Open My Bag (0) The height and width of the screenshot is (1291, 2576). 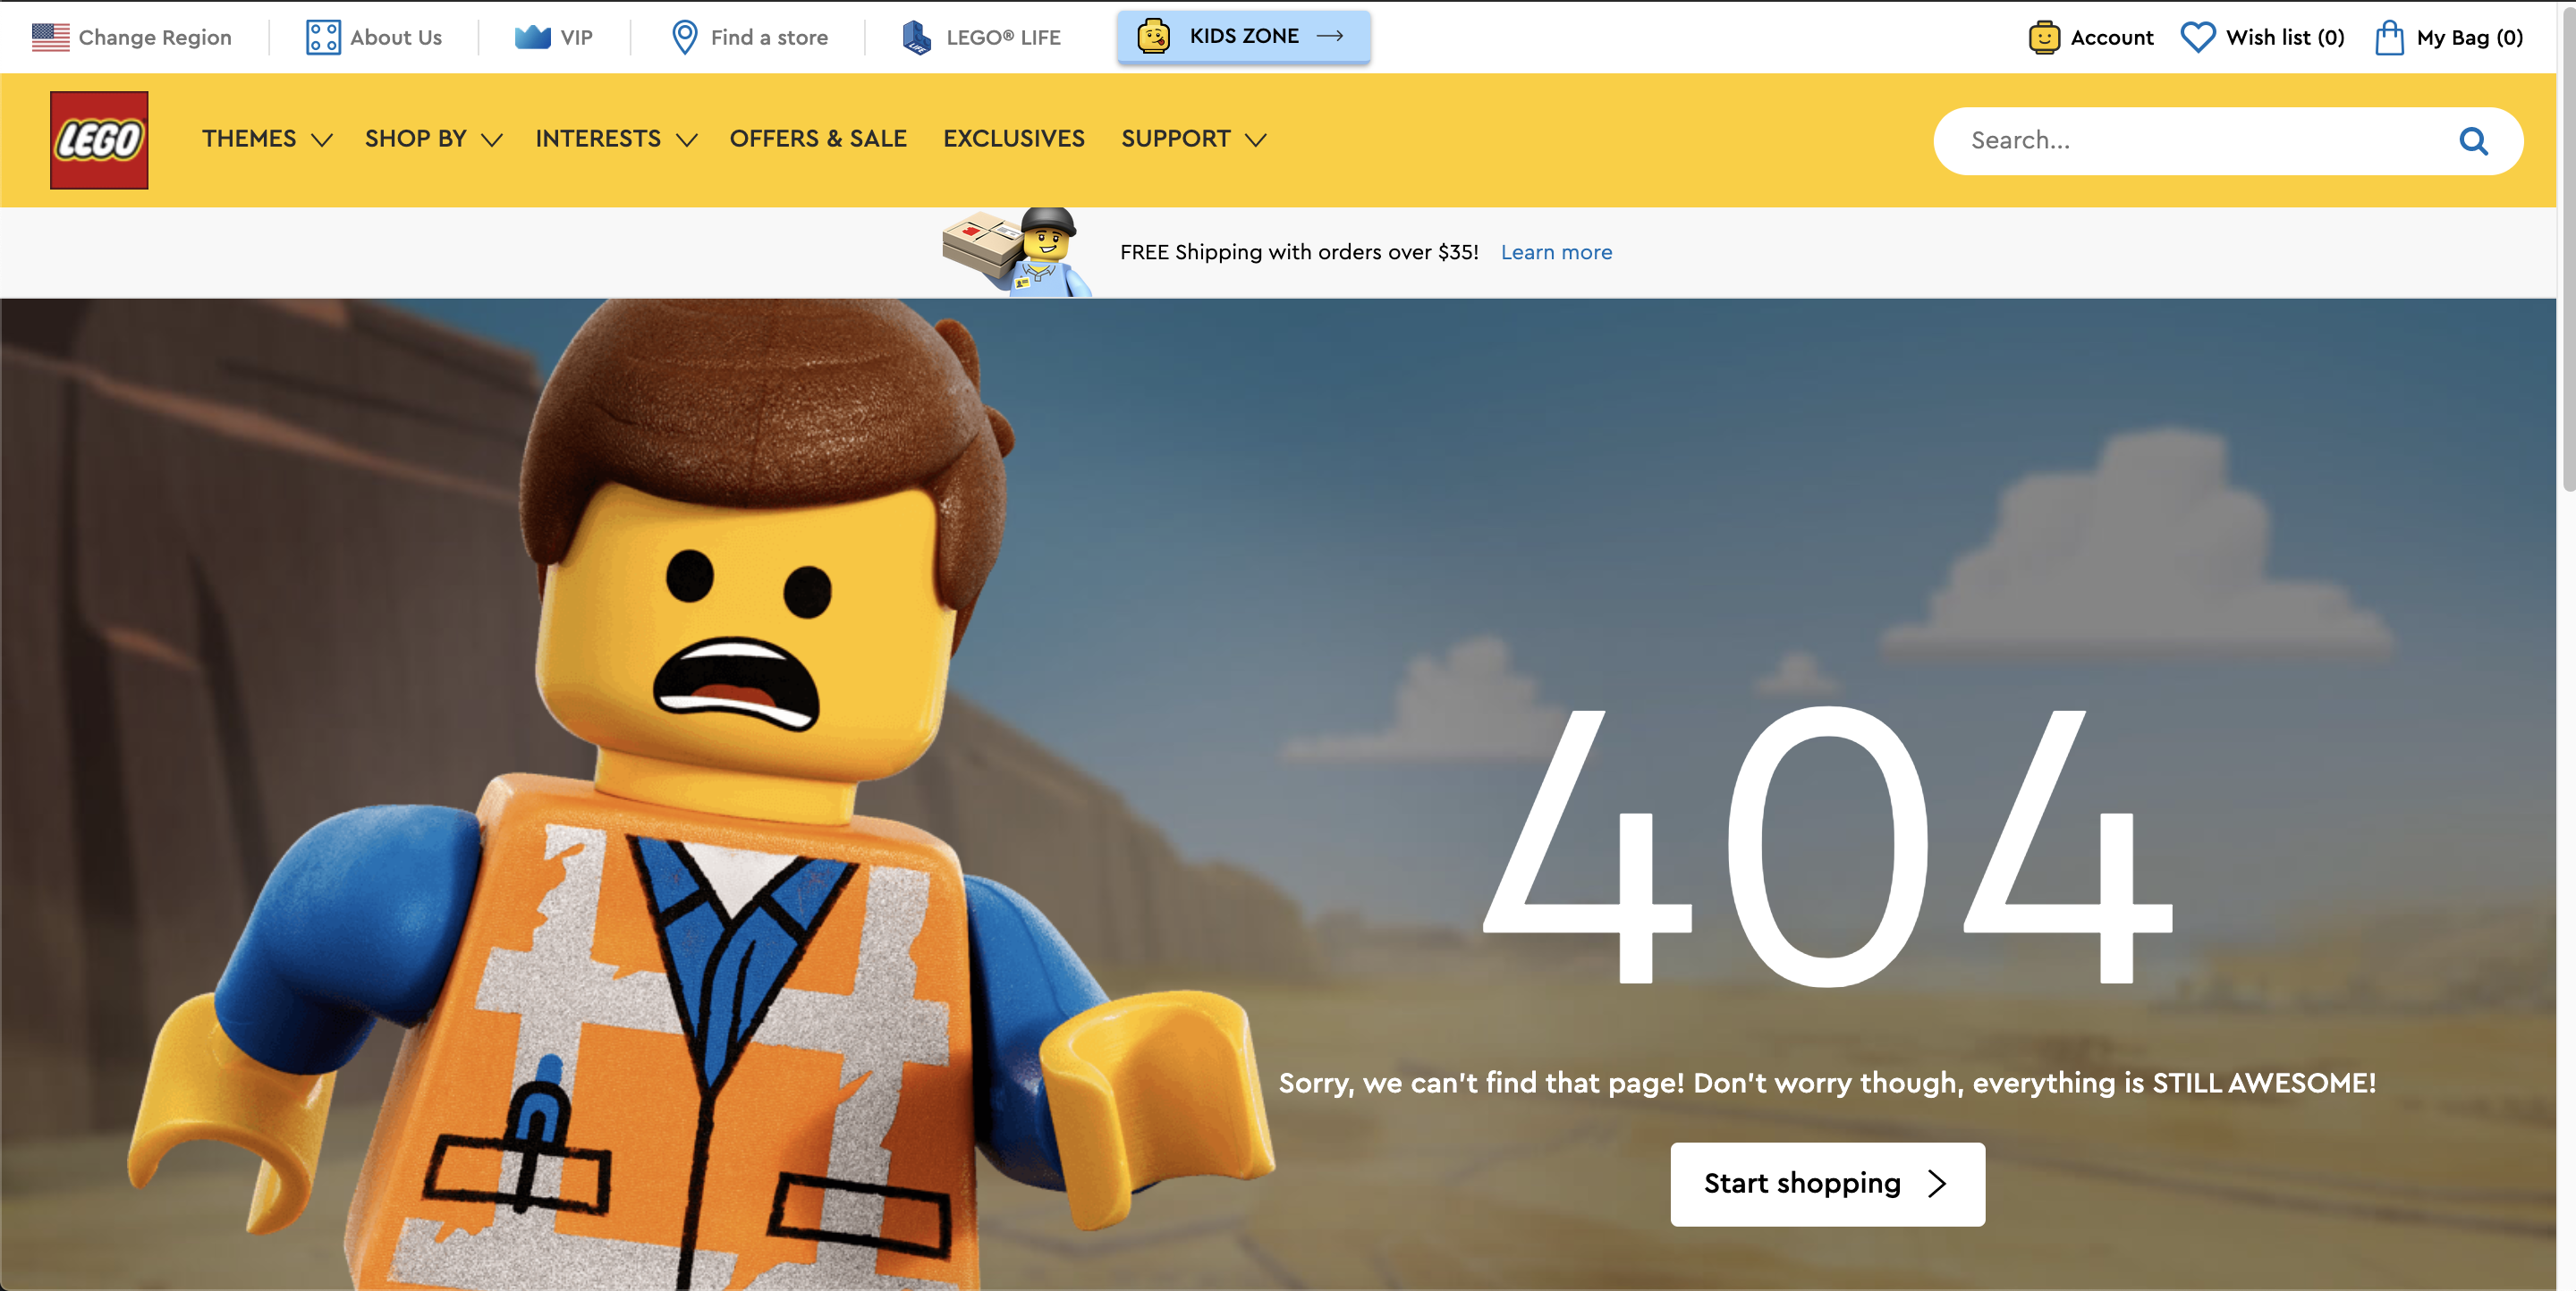(x=2449, y=37)
